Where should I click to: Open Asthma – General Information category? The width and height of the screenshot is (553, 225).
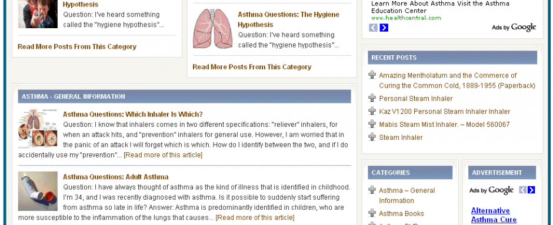pos(407,196)
